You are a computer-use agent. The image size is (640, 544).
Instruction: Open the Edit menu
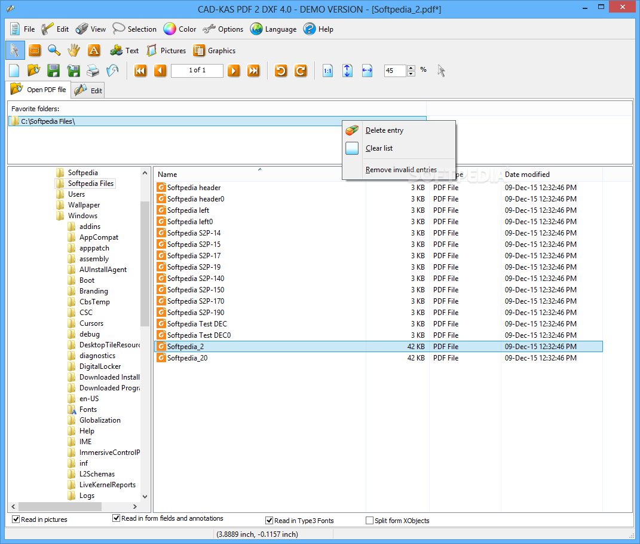click(x=55, y=29)
